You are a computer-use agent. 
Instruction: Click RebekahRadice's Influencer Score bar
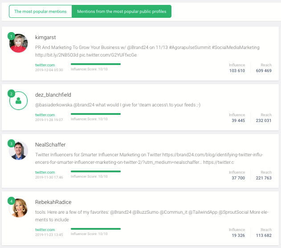(96, 229)
